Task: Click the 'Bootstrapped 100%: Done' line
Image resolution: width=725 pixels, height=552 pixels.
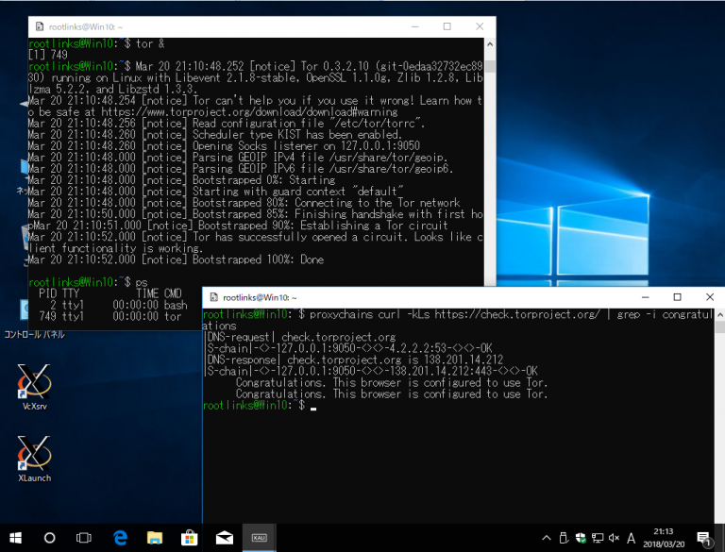Action: (x=176, y=259)
